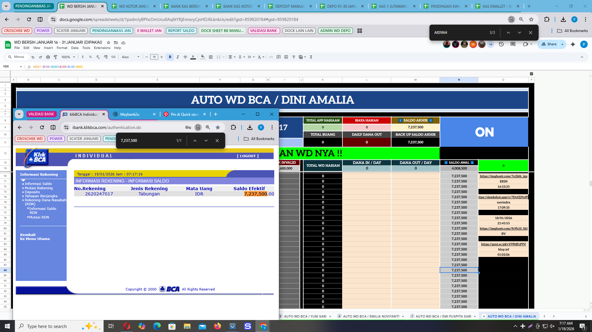Open the VALIDASI BANK bookmark in back window

coord(264,31)
